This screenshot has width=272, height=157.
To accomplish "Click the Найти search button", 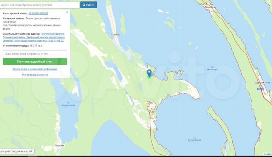I will pyautogui.click(x=88, y=5).
